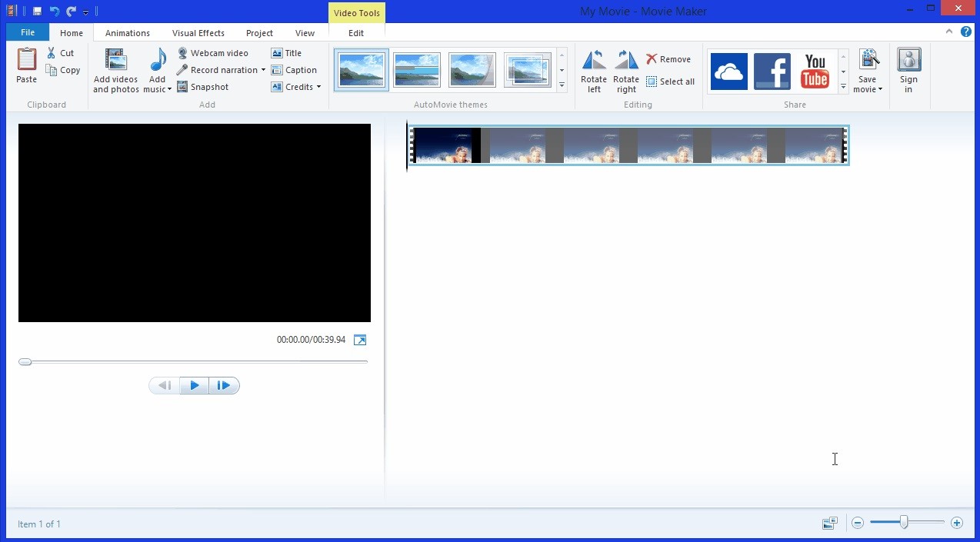The image size is (980, 542).
Task: Switch to the Animations tab
Action: (127, 32)
